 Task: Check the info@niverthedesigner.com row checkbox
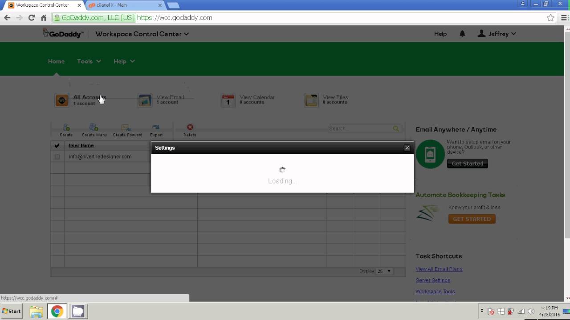coord(57,156)
